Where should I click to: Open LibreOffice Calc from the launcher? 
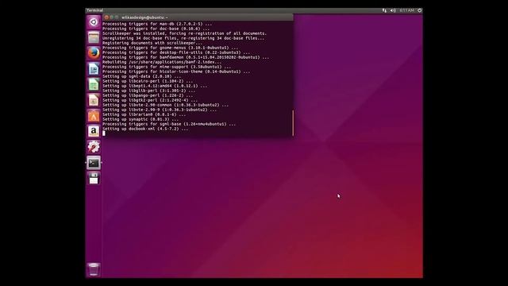94,85
